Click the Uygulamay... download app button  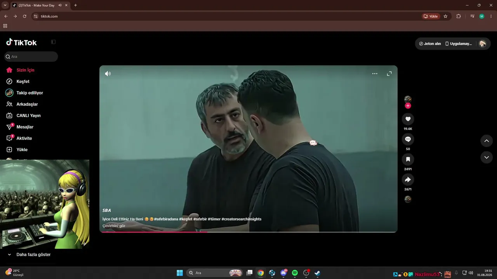pyautogui.click(x=459, y=44)
